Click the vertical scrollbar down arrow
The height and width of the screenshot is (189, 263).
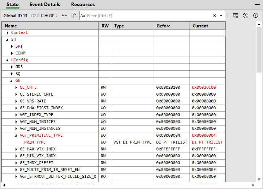point(259,179)
